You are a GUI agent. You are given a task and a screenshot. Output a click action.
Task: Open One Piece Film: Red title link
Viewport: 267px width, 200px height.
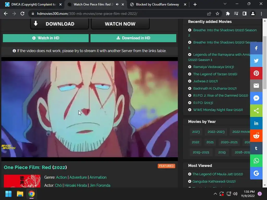tap(35, 167)
